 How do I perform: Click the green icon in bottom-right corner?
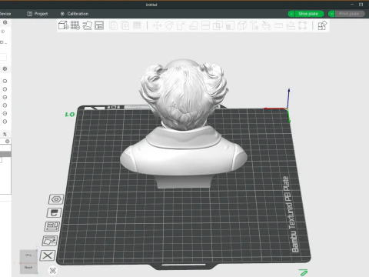pos(303,272)
